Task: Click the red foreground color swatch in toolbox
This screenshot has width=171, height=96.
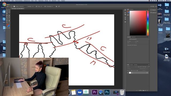Action: pyautogui.click(x=7, y=25)
